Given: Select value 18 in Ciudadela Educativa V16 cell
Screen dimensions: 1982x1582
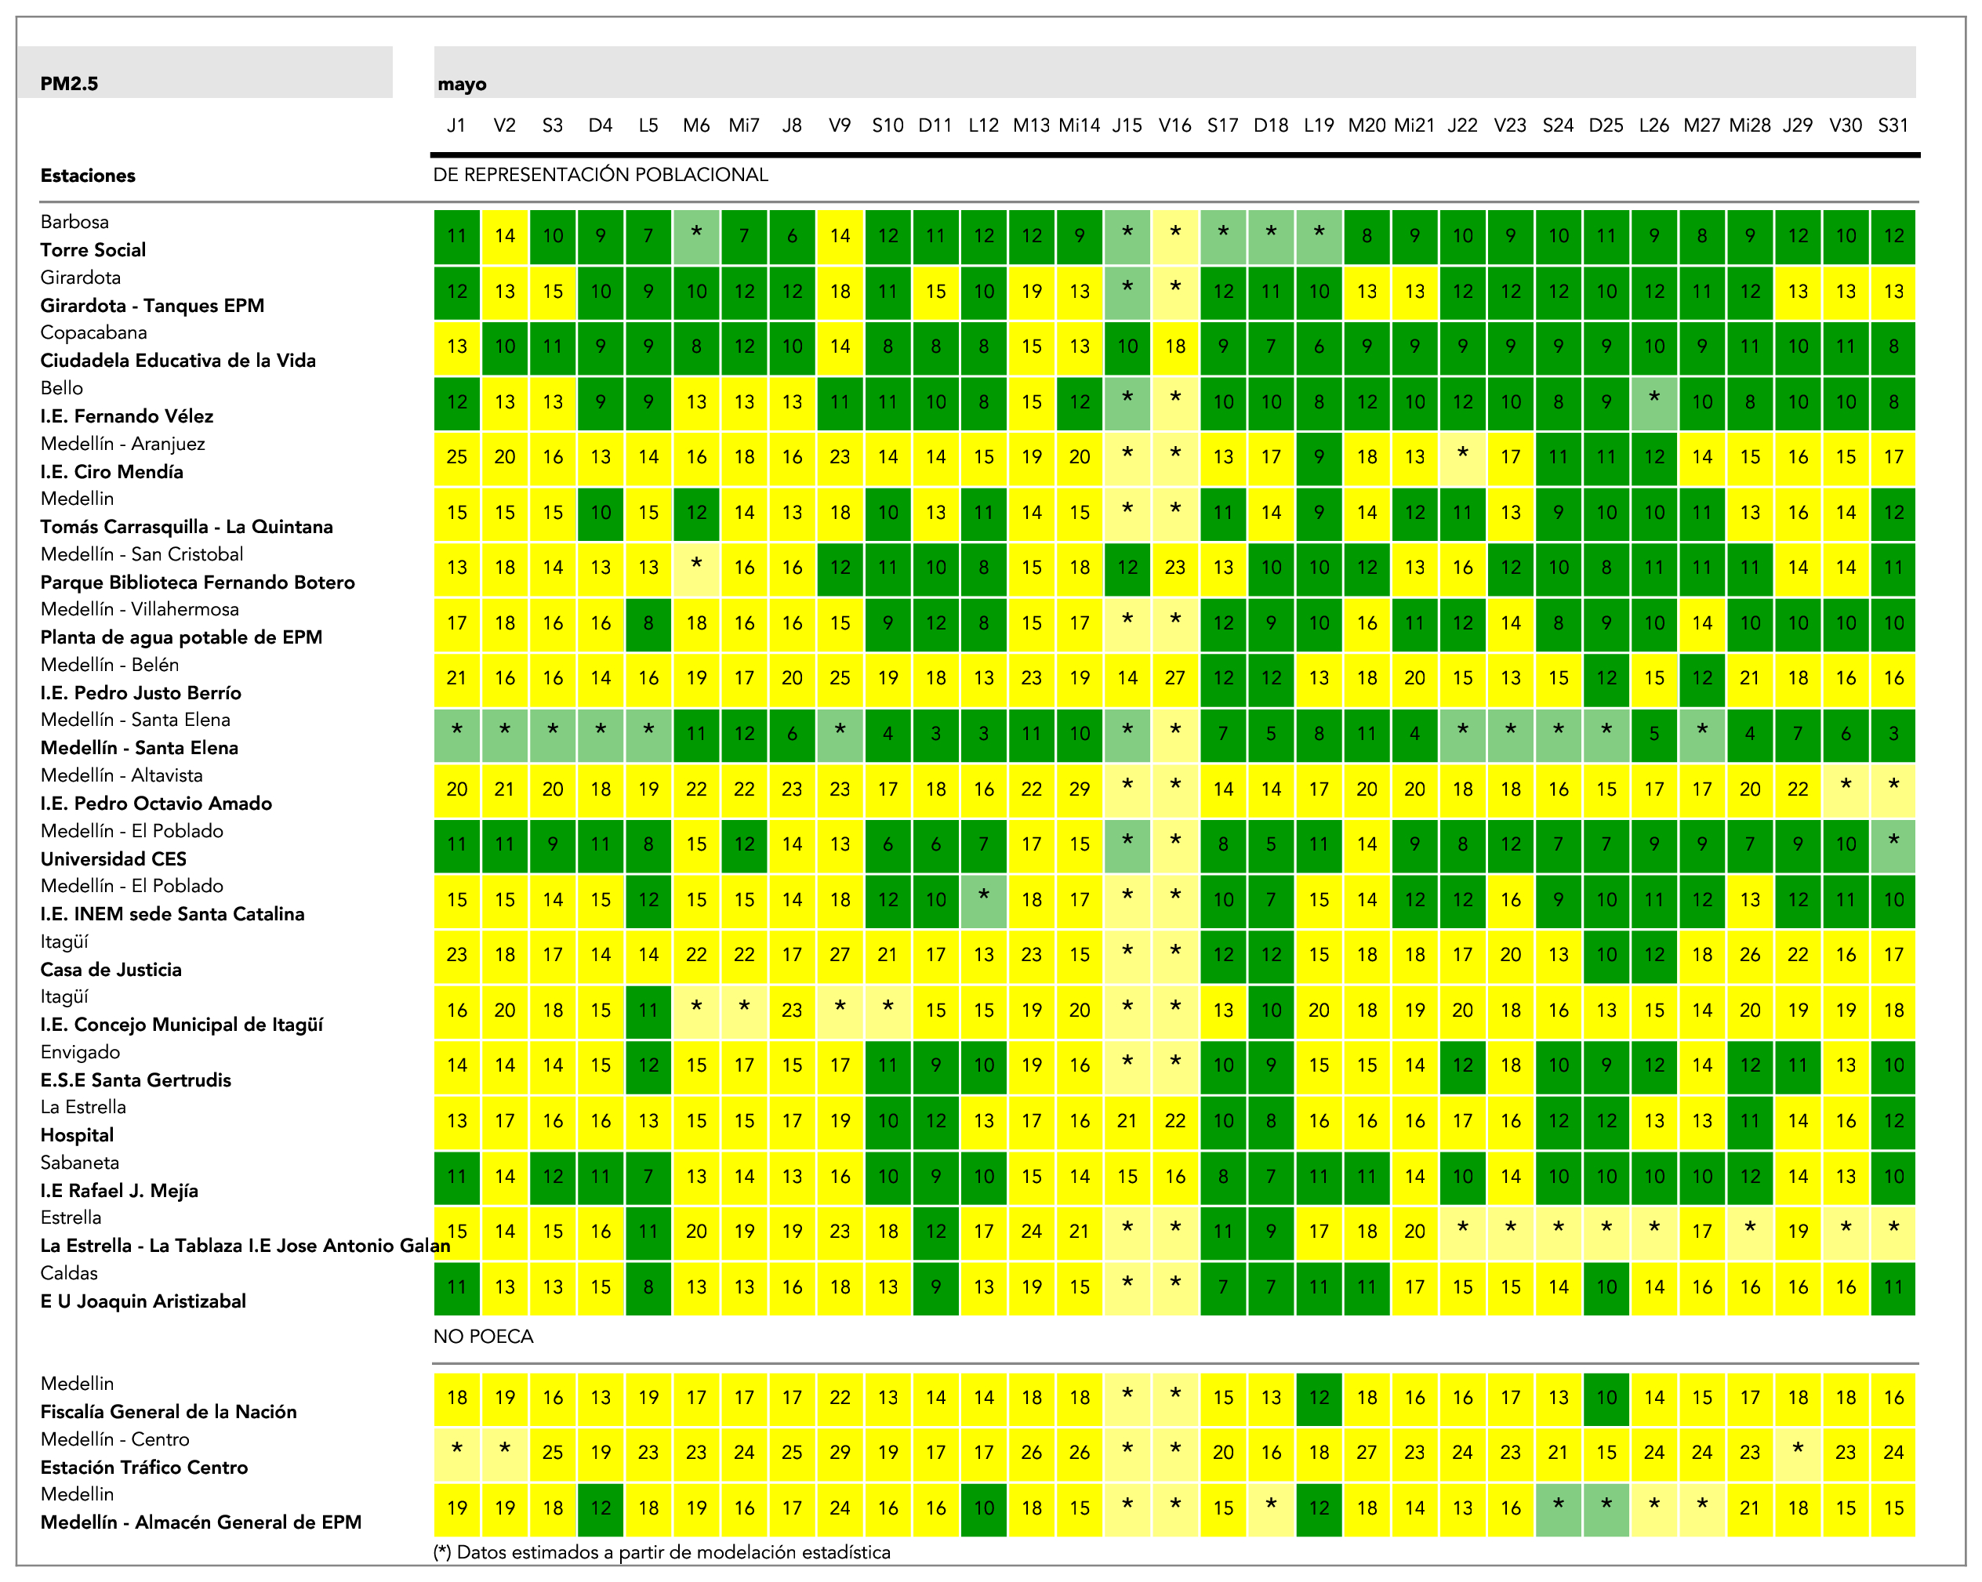Looking at the screenshot, I should [1175, 347].
